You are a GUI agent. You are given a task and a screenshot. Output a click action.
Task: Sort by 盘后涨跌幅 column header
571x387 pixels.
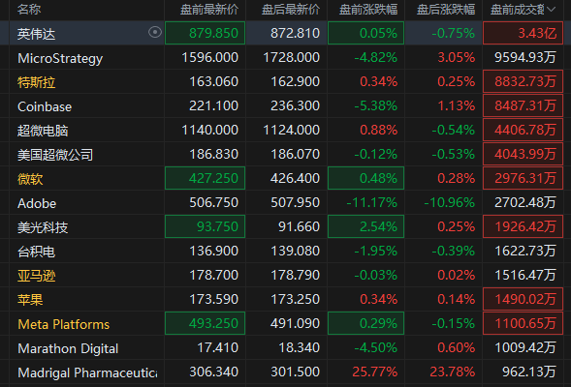[446, 10]
